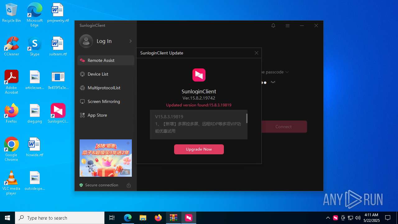This screenshot has height=224, width=398.
Task: Open Firefox desktop shortcut
Action: click(12, 114)
